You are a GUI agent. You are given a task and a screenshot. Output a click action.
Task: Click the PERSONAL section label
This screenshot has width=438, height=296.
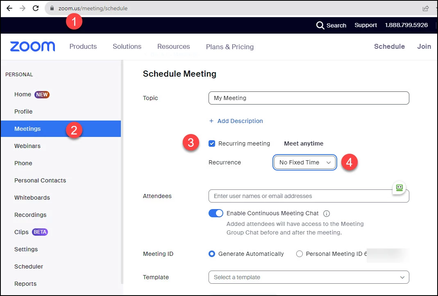19,74
